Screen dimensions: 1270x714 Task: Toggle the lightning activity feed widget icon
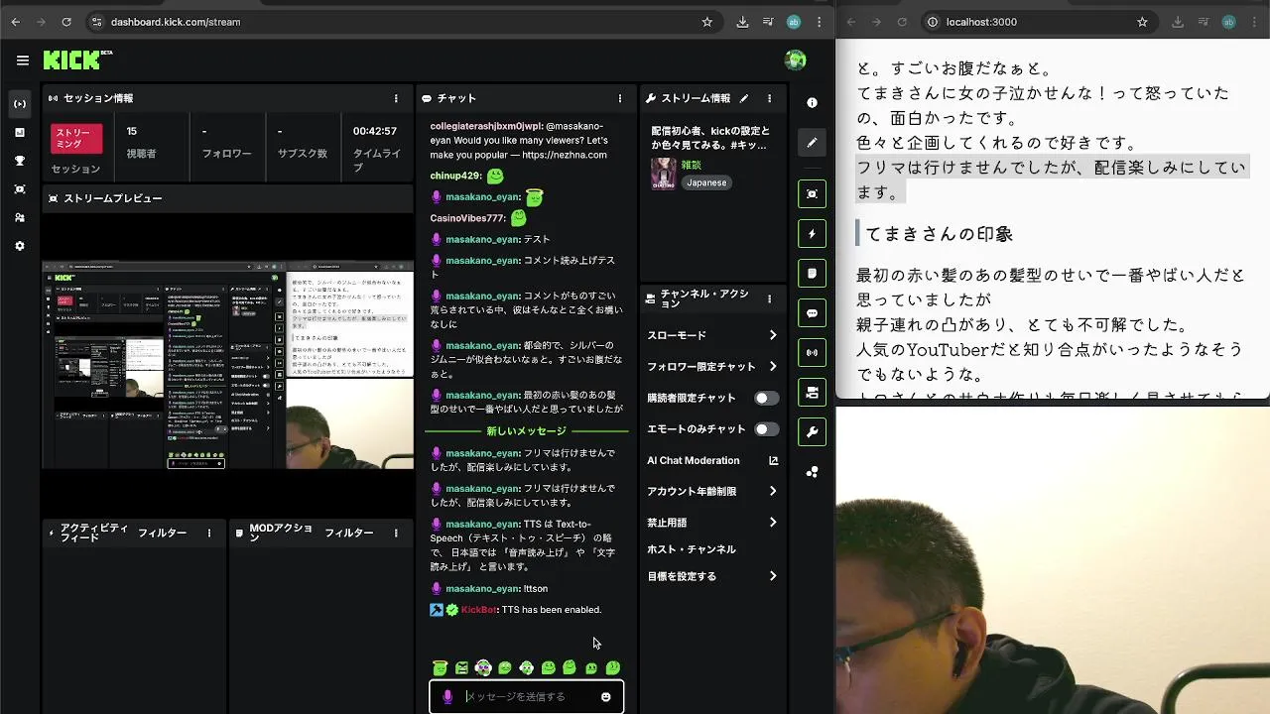pos(812,234)
